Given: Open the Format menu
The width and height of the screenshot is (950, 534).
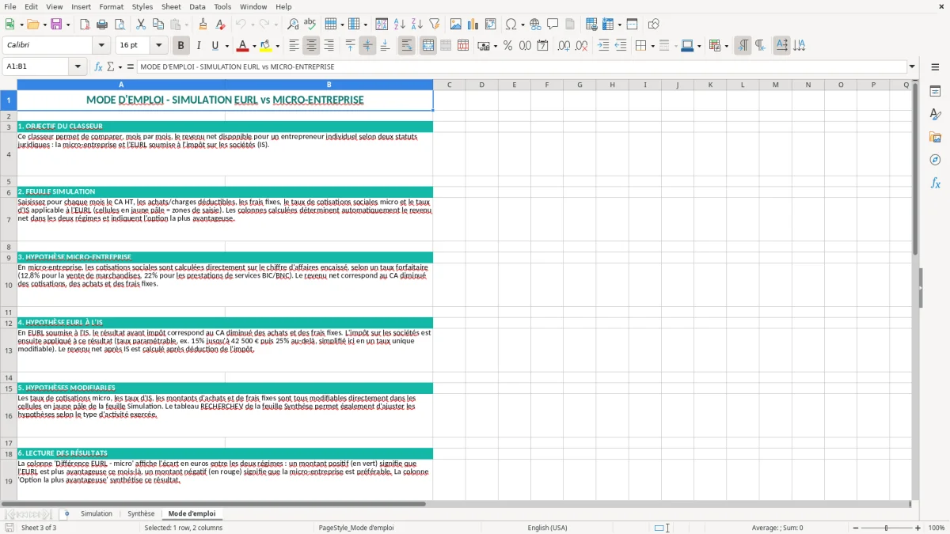Looking at the screenshot, I should 111,6.
